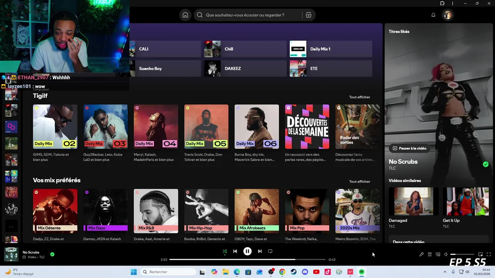The height and width of the screenshot is (278, 495).
Task: Open TikTok from the taskbar
Action: point(328,272)
